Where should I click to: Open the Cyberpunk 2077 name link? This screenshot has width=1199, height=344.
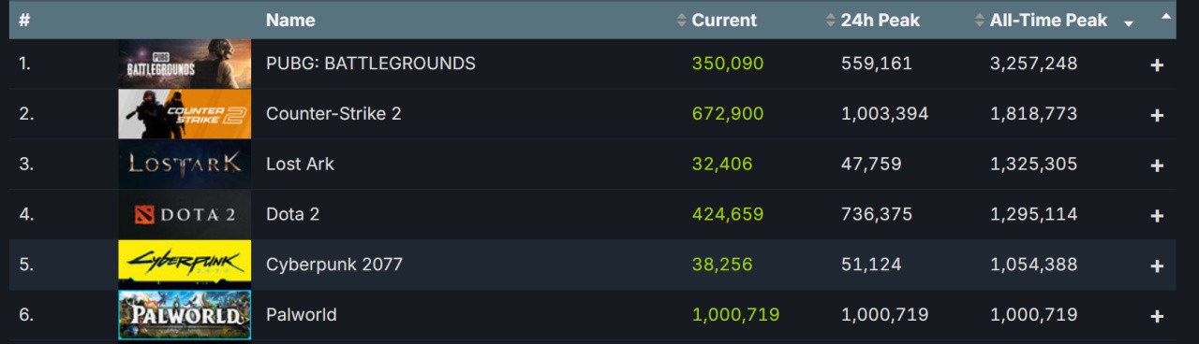334,265
